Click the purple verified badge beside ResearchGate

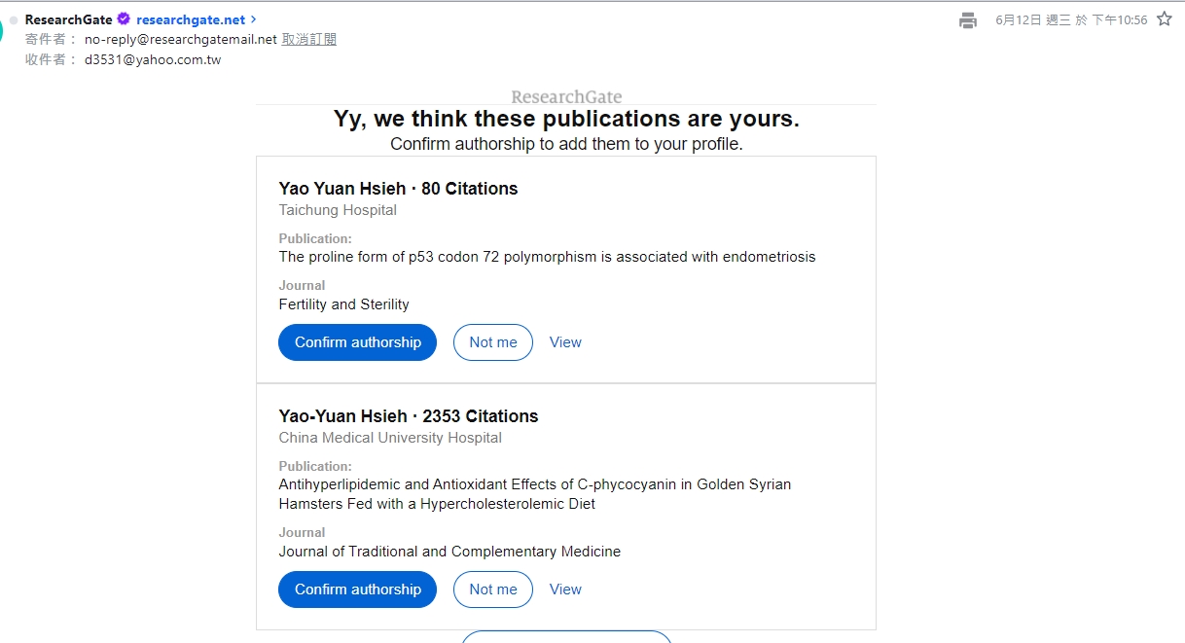tap(124, 18)
